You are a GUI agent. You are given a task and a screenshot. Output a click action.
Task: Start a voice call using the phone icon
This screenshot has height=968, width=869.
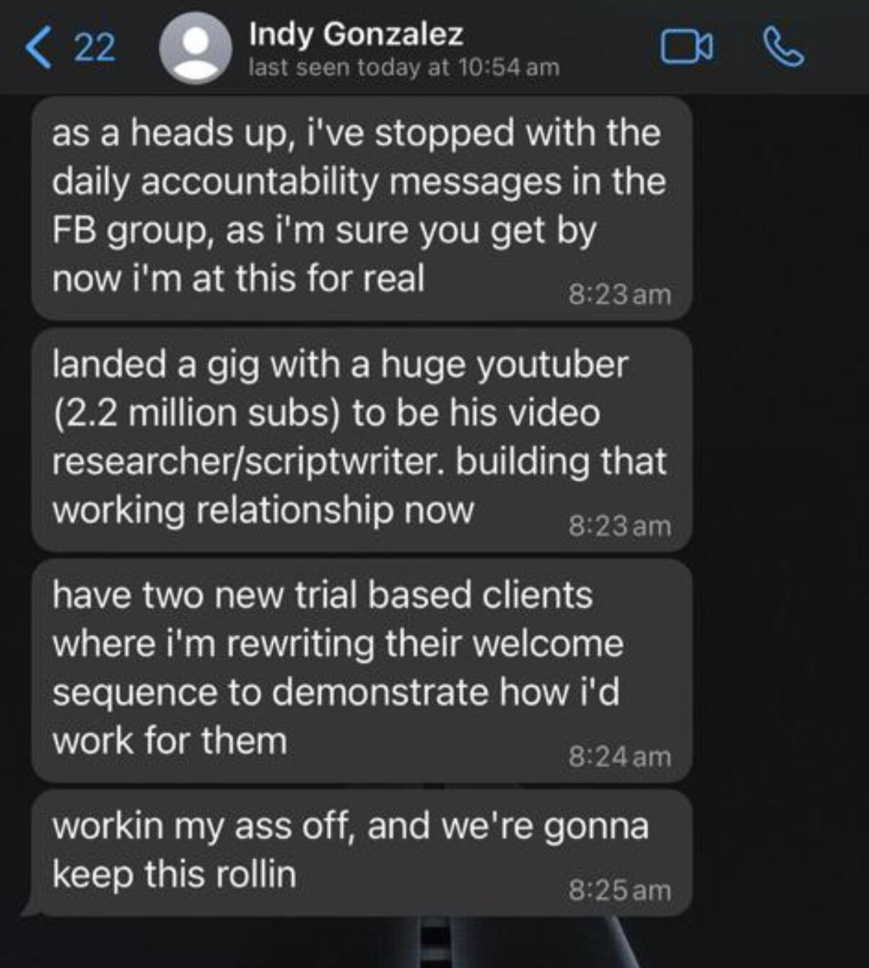coord(783,48)
